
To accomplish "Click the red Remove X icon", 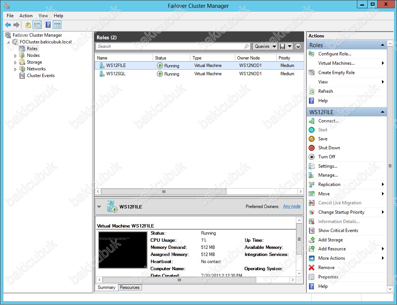I will click(x=312, y=268).
